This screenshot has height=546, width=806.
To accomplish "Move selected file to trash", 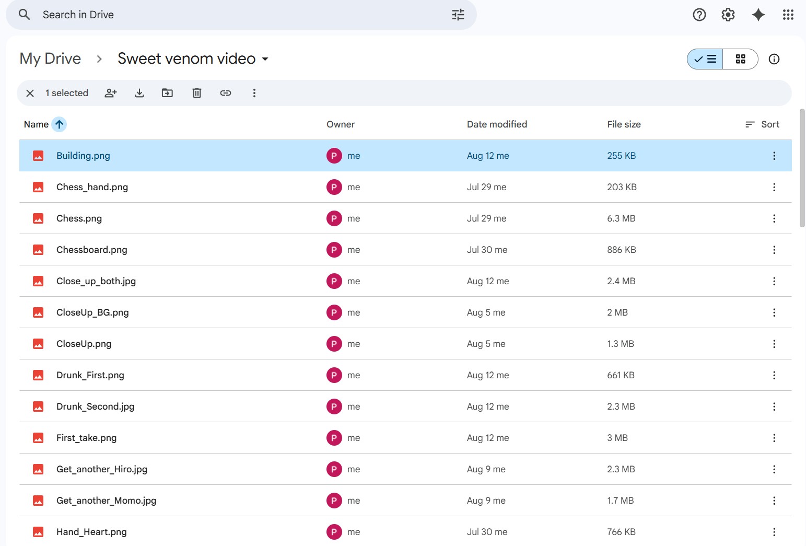I will [x=197, y=93].
